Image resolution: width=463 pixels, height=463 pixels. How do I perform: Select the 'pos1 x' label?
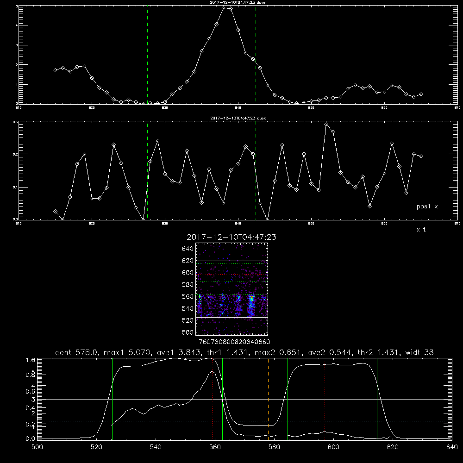(427, 206)
